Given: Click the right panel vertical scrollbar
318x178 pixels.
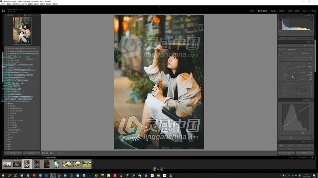Looking at the screenshot, I should 315,56.
